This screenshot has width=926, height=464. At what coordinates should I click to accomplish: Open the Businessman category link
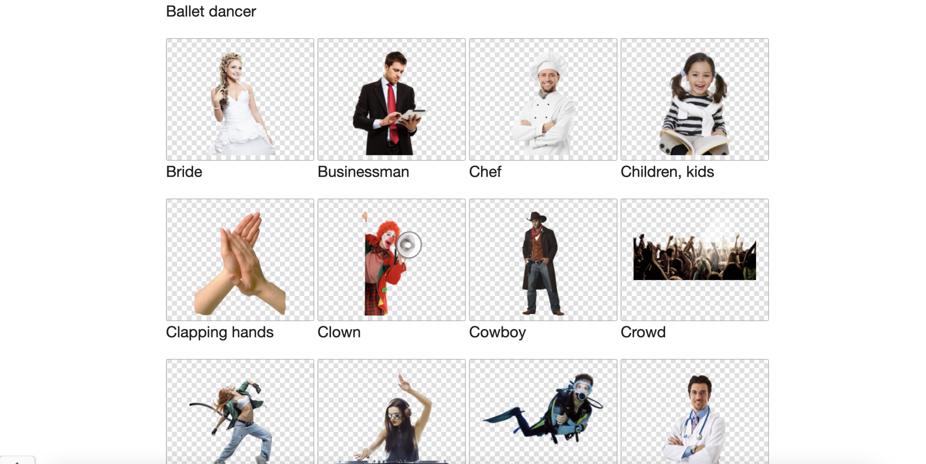364,172
